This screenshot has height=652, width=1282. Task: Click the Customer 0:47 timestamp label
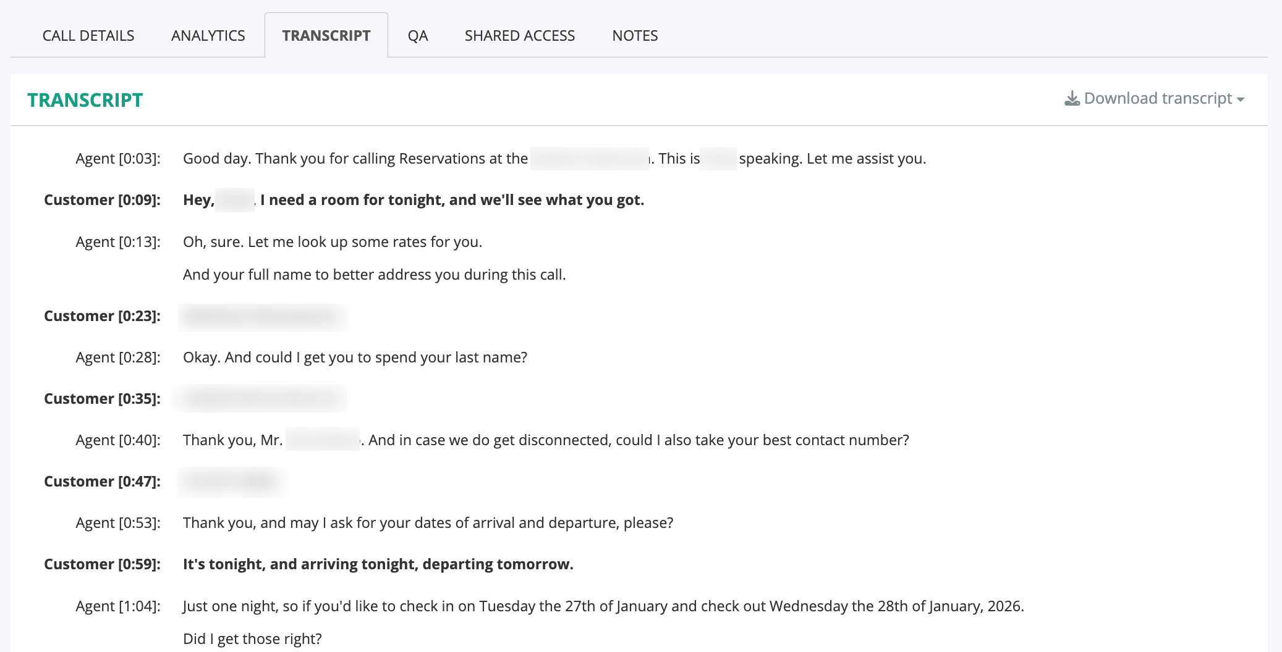click(x=102, y=482)
